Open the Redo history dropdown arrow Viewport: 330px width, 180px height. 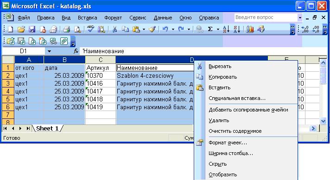[x=189, y=30]
